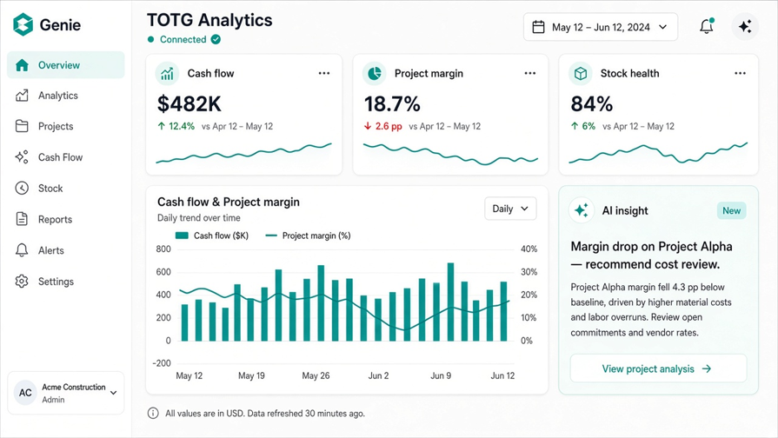Click the Data refreshed 30 minutes ago note

306,413
